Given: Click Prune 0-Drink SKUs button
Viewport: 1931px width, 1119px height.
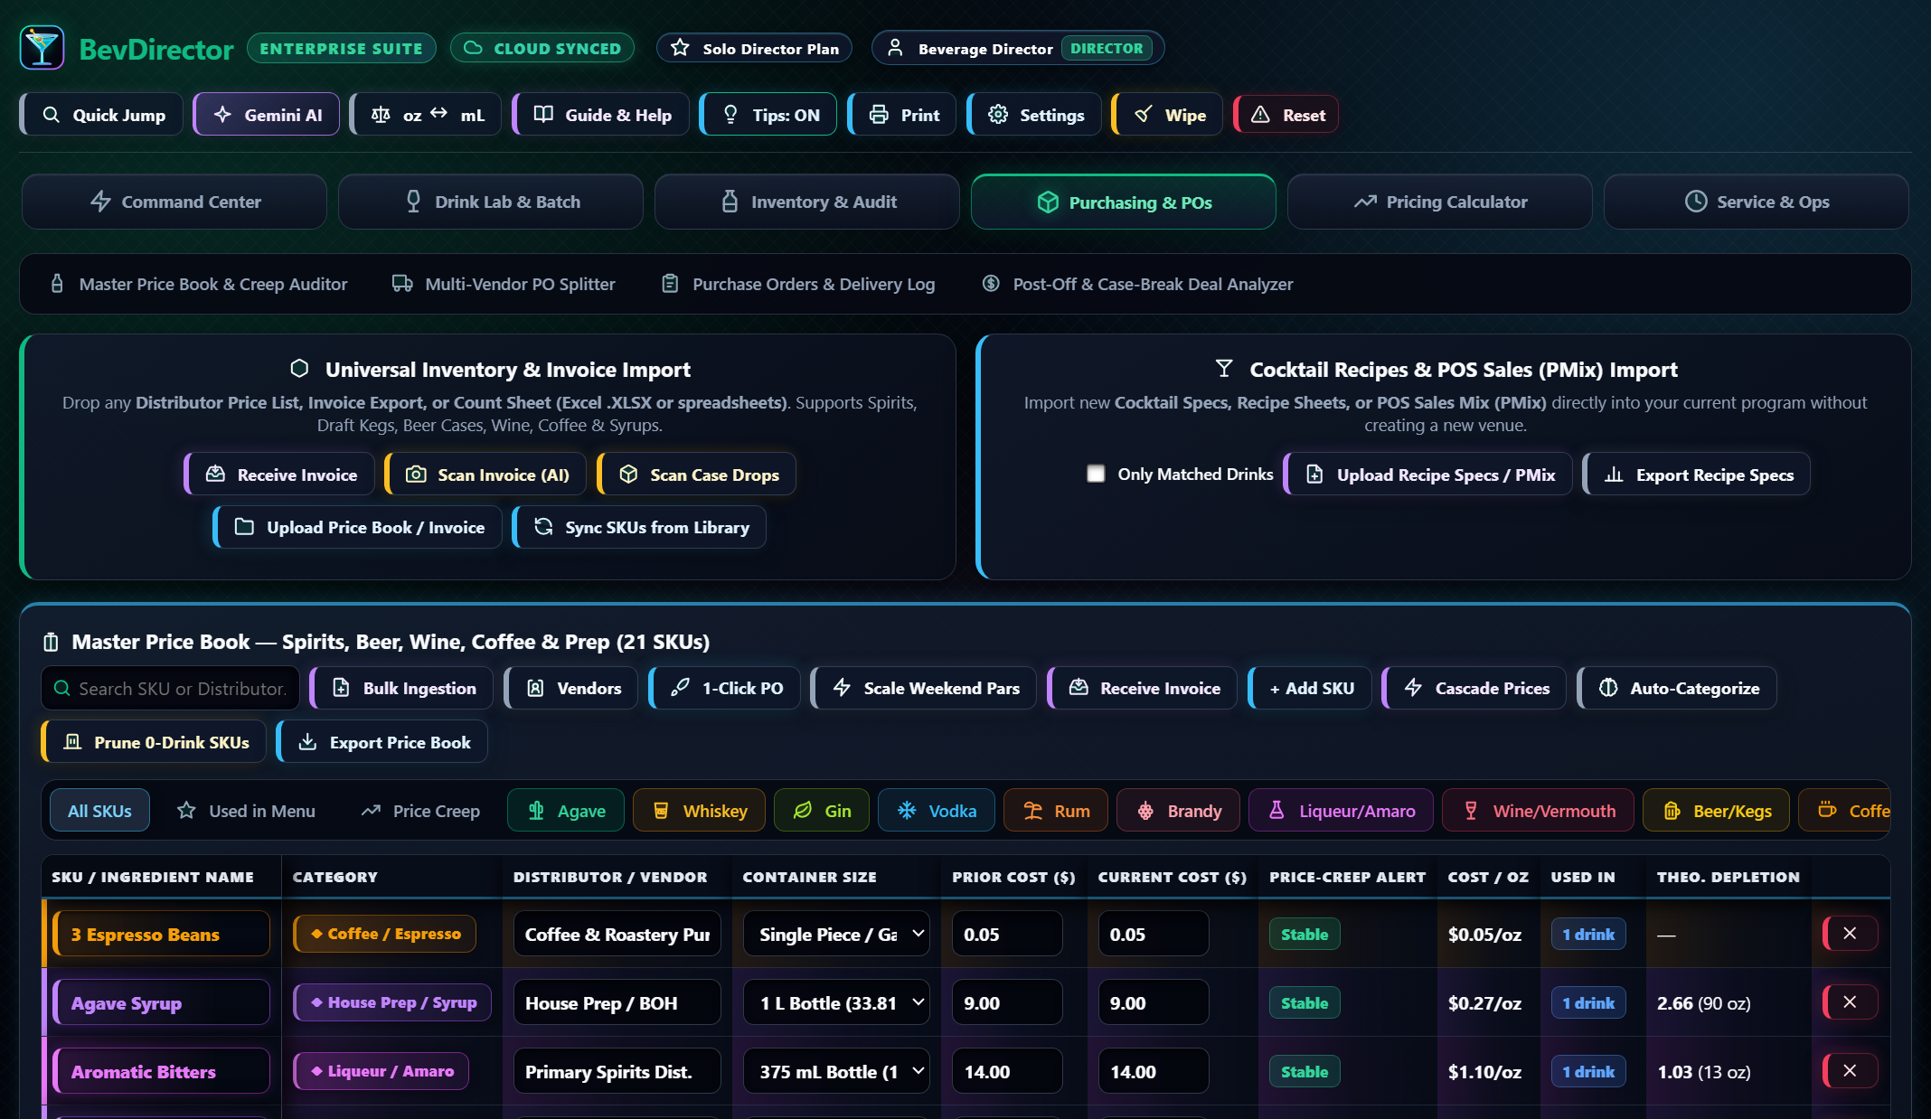Looking at the screenshot, I should 154,742.
